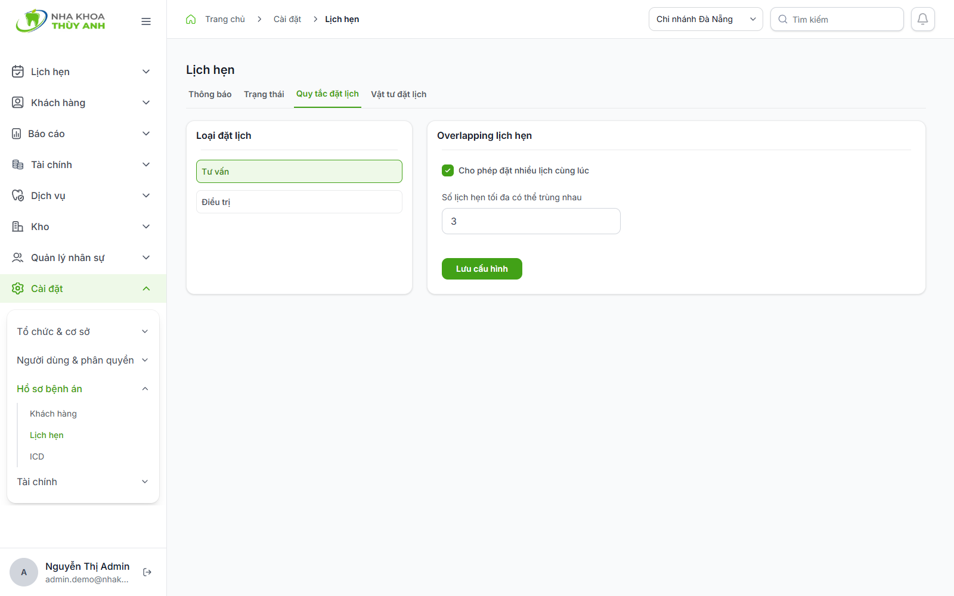Screen dimensions: 954x596
Task: Click the Cài đặt gear icon
Action: (x=18, y=288)
